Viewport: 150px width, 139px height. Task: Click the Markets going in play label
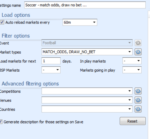(x=97, y=70)
